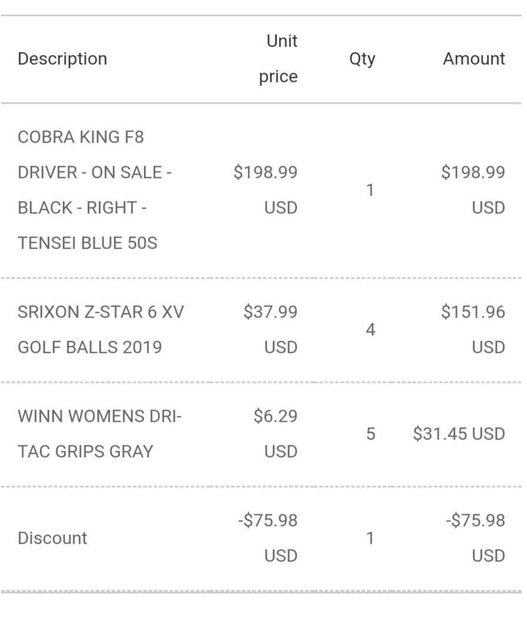Select Srixon Z-Star 6 XV Golf Balls item
Viewport: 527px width, 622px height.
[x=101, y=329]
